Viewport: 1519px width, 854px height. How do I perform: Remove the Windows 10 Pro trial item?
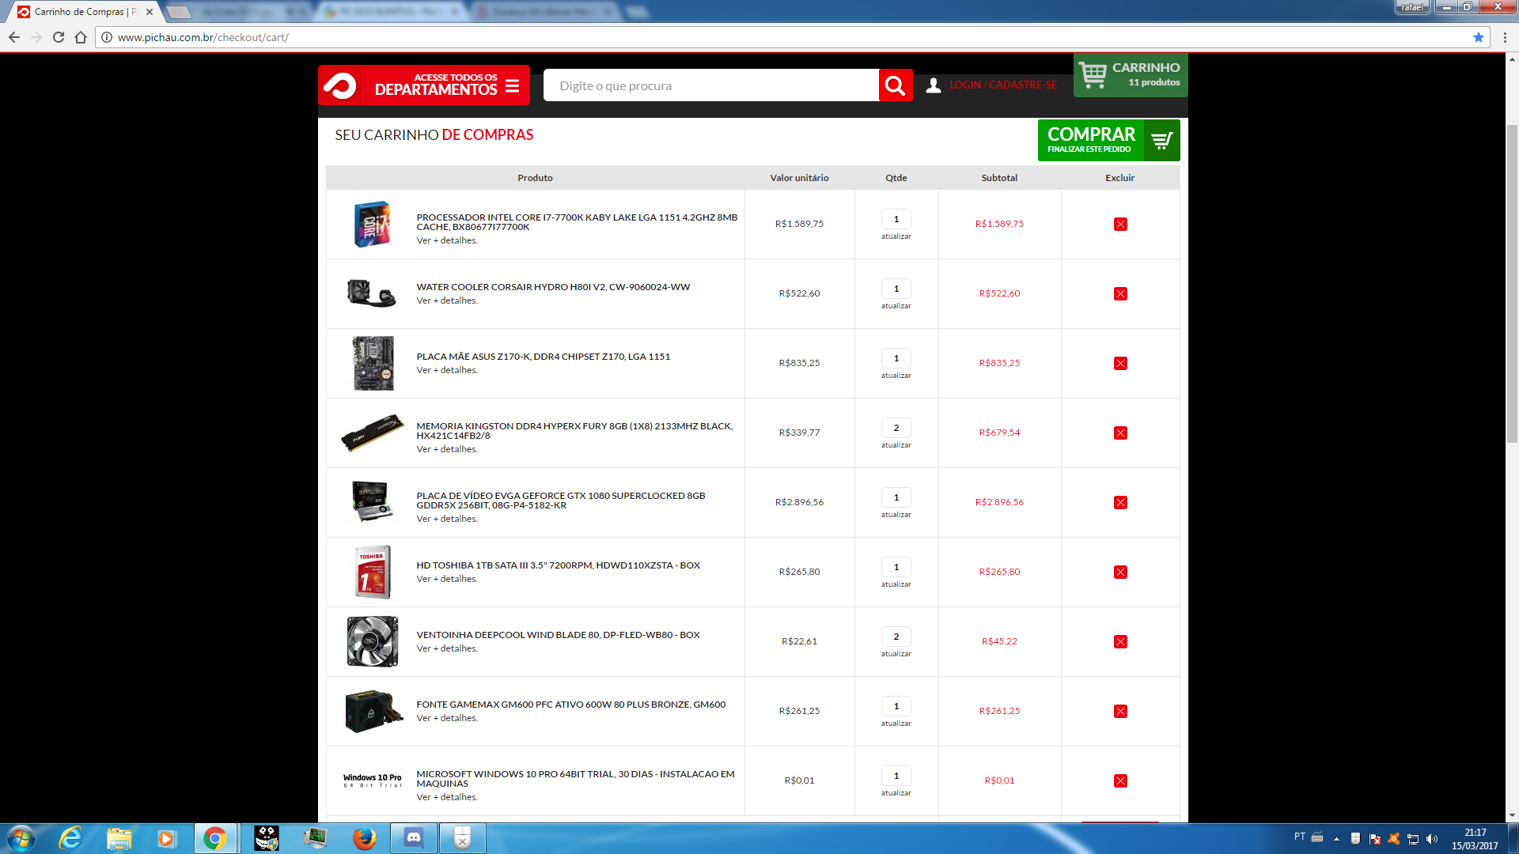pyautogui.click(x=1120, y=780)
